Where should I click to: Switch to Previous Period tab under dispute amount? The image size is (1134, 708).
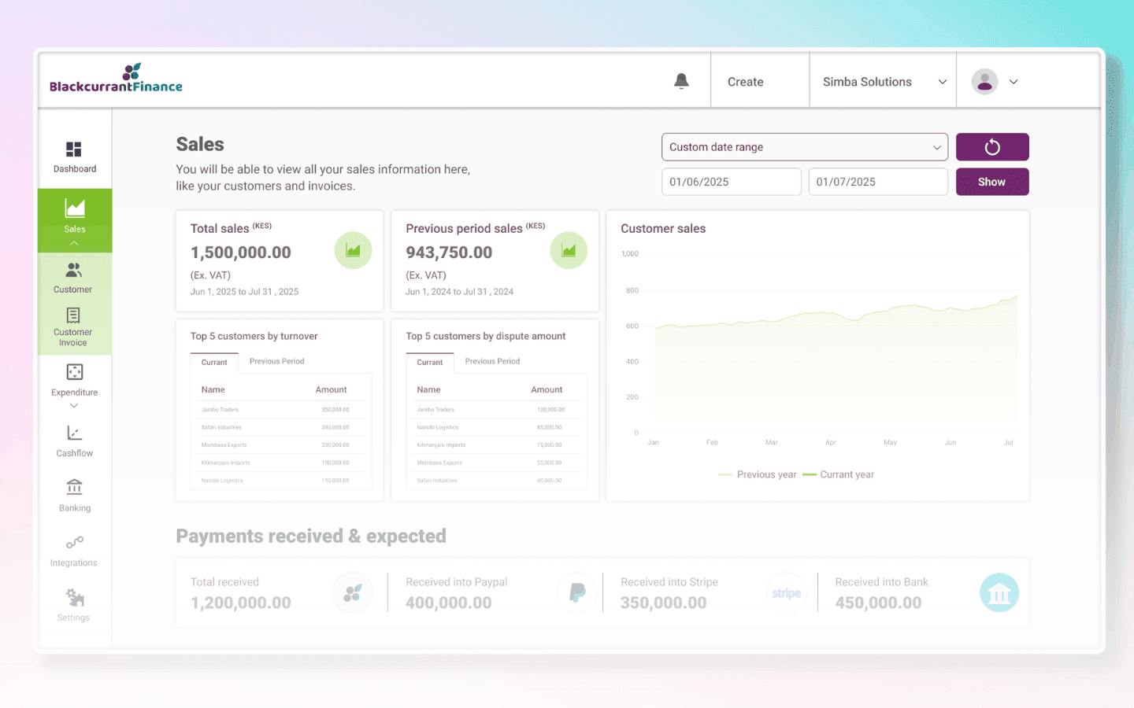click(x=492, y=362)
